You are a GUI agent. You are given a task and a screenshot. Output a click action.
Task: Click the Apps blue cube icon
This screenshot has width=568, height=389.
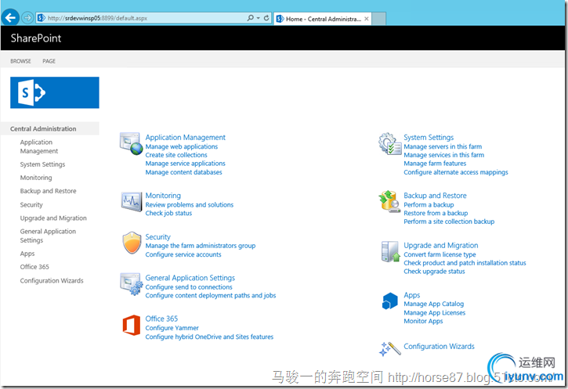(x=390, y=301)
